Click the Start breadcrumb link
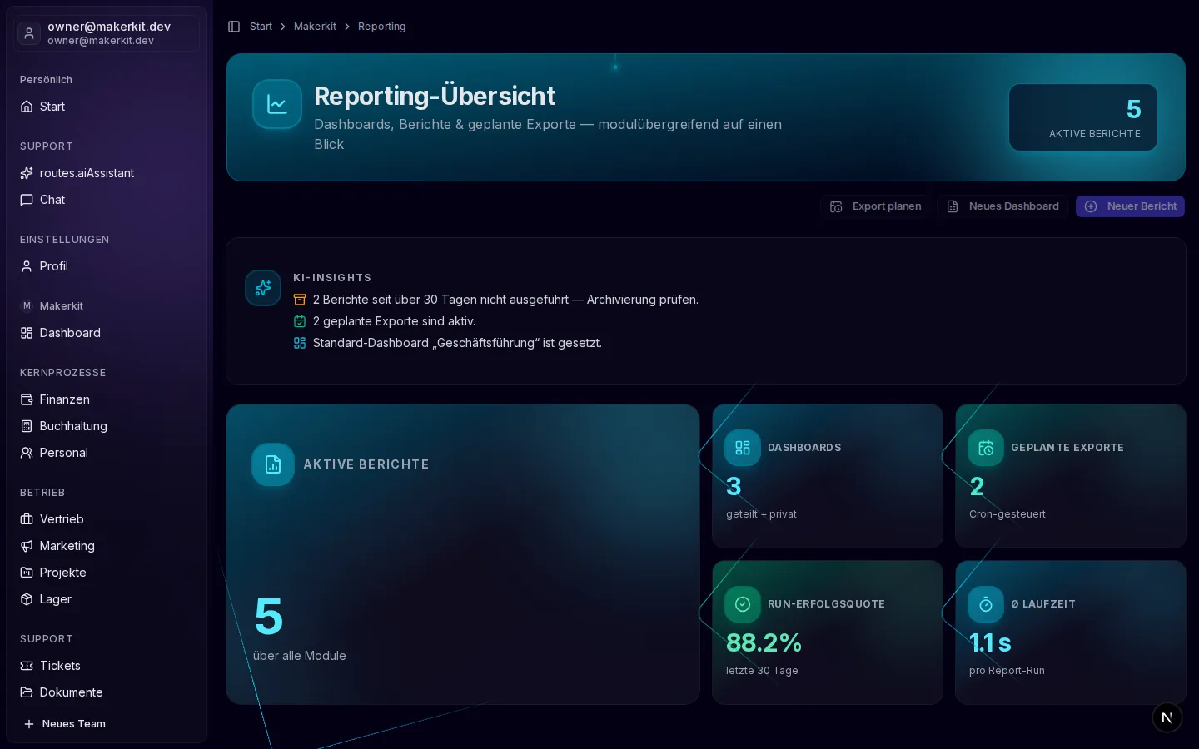 (261, 27)
